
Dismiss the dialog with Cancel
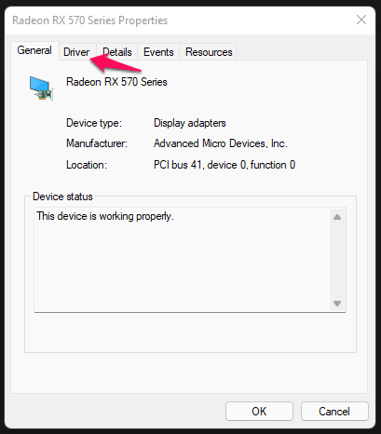click(334, 412)
